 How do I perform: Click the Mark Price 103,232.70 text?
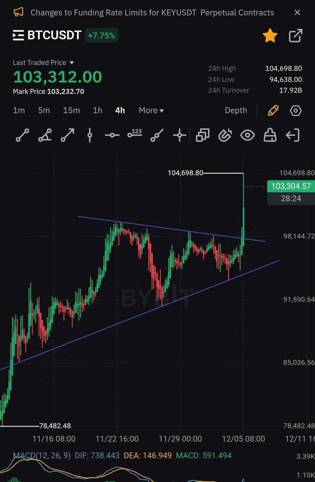coord(49,91)
